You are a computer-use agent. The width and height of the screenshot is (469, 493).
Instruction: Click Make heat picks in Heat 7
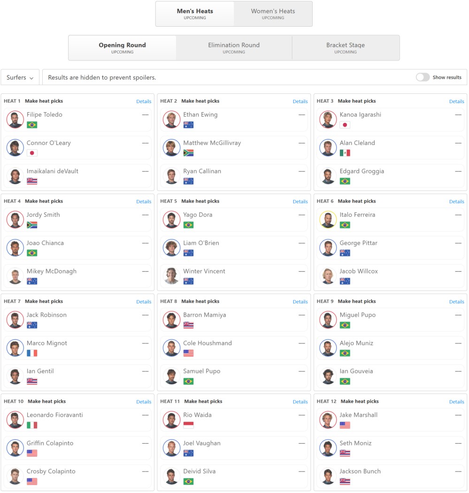click(44, 301)
